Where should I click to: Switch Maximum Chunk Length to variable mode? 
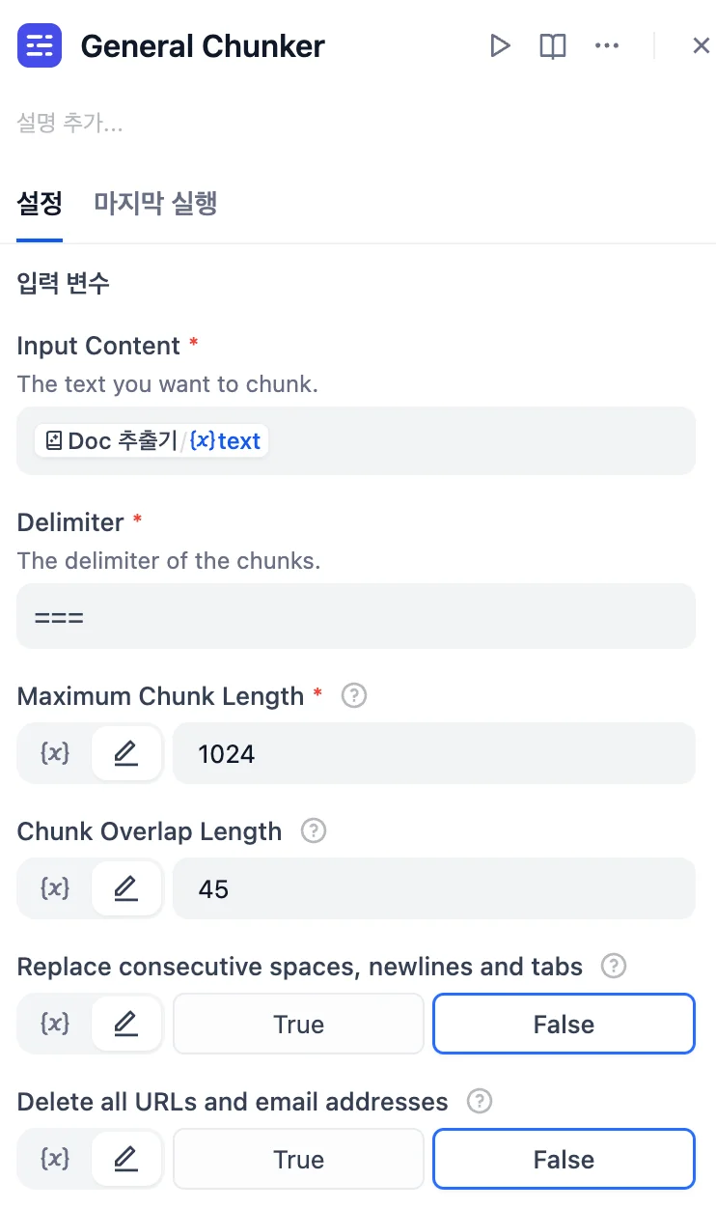(x=55, y=753)
